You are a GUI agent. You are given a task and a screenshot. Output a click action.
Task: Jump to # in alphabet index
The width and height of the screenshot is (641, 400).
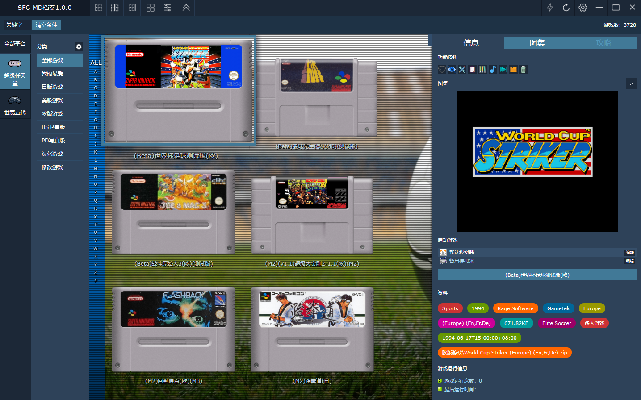tap(96, 281)
